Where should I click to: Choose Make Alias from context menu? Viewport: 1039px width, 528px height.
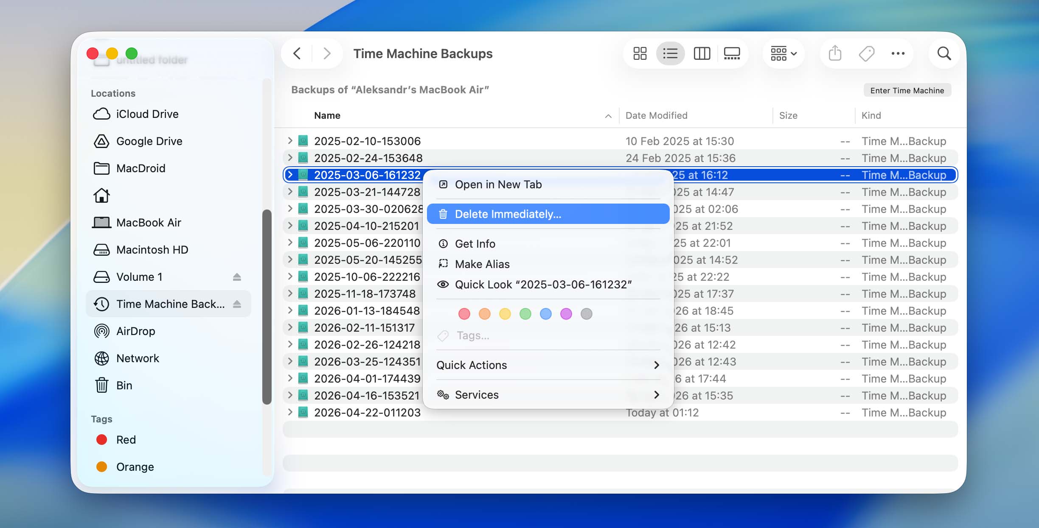(x=548, y=264)
